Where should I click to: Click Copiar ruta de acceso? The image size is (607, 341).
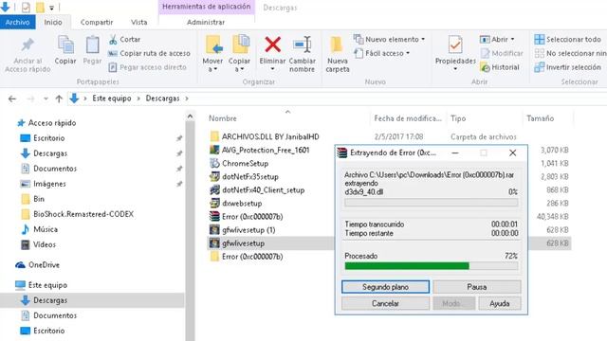150,53
